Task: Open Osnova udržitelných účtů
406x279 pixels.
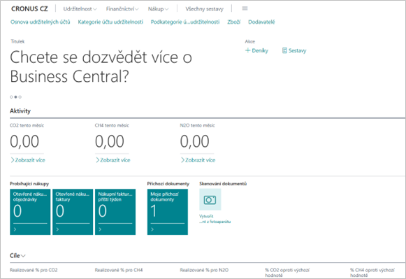Action: click(40, 22)
